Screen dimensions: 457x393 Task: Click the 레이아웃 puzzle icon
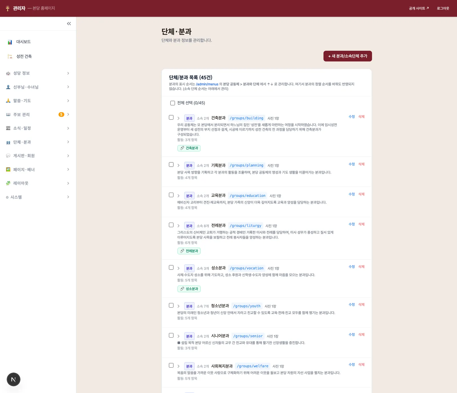[x=8, y=183]
